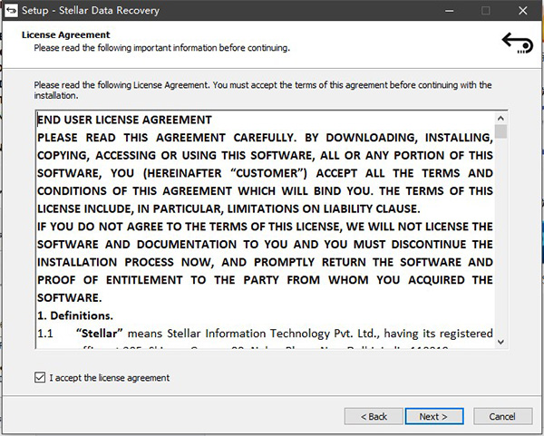Click the Stellar arrow logo in header
The width and height of the screenshot is (544, 436).
coord(516,42)
